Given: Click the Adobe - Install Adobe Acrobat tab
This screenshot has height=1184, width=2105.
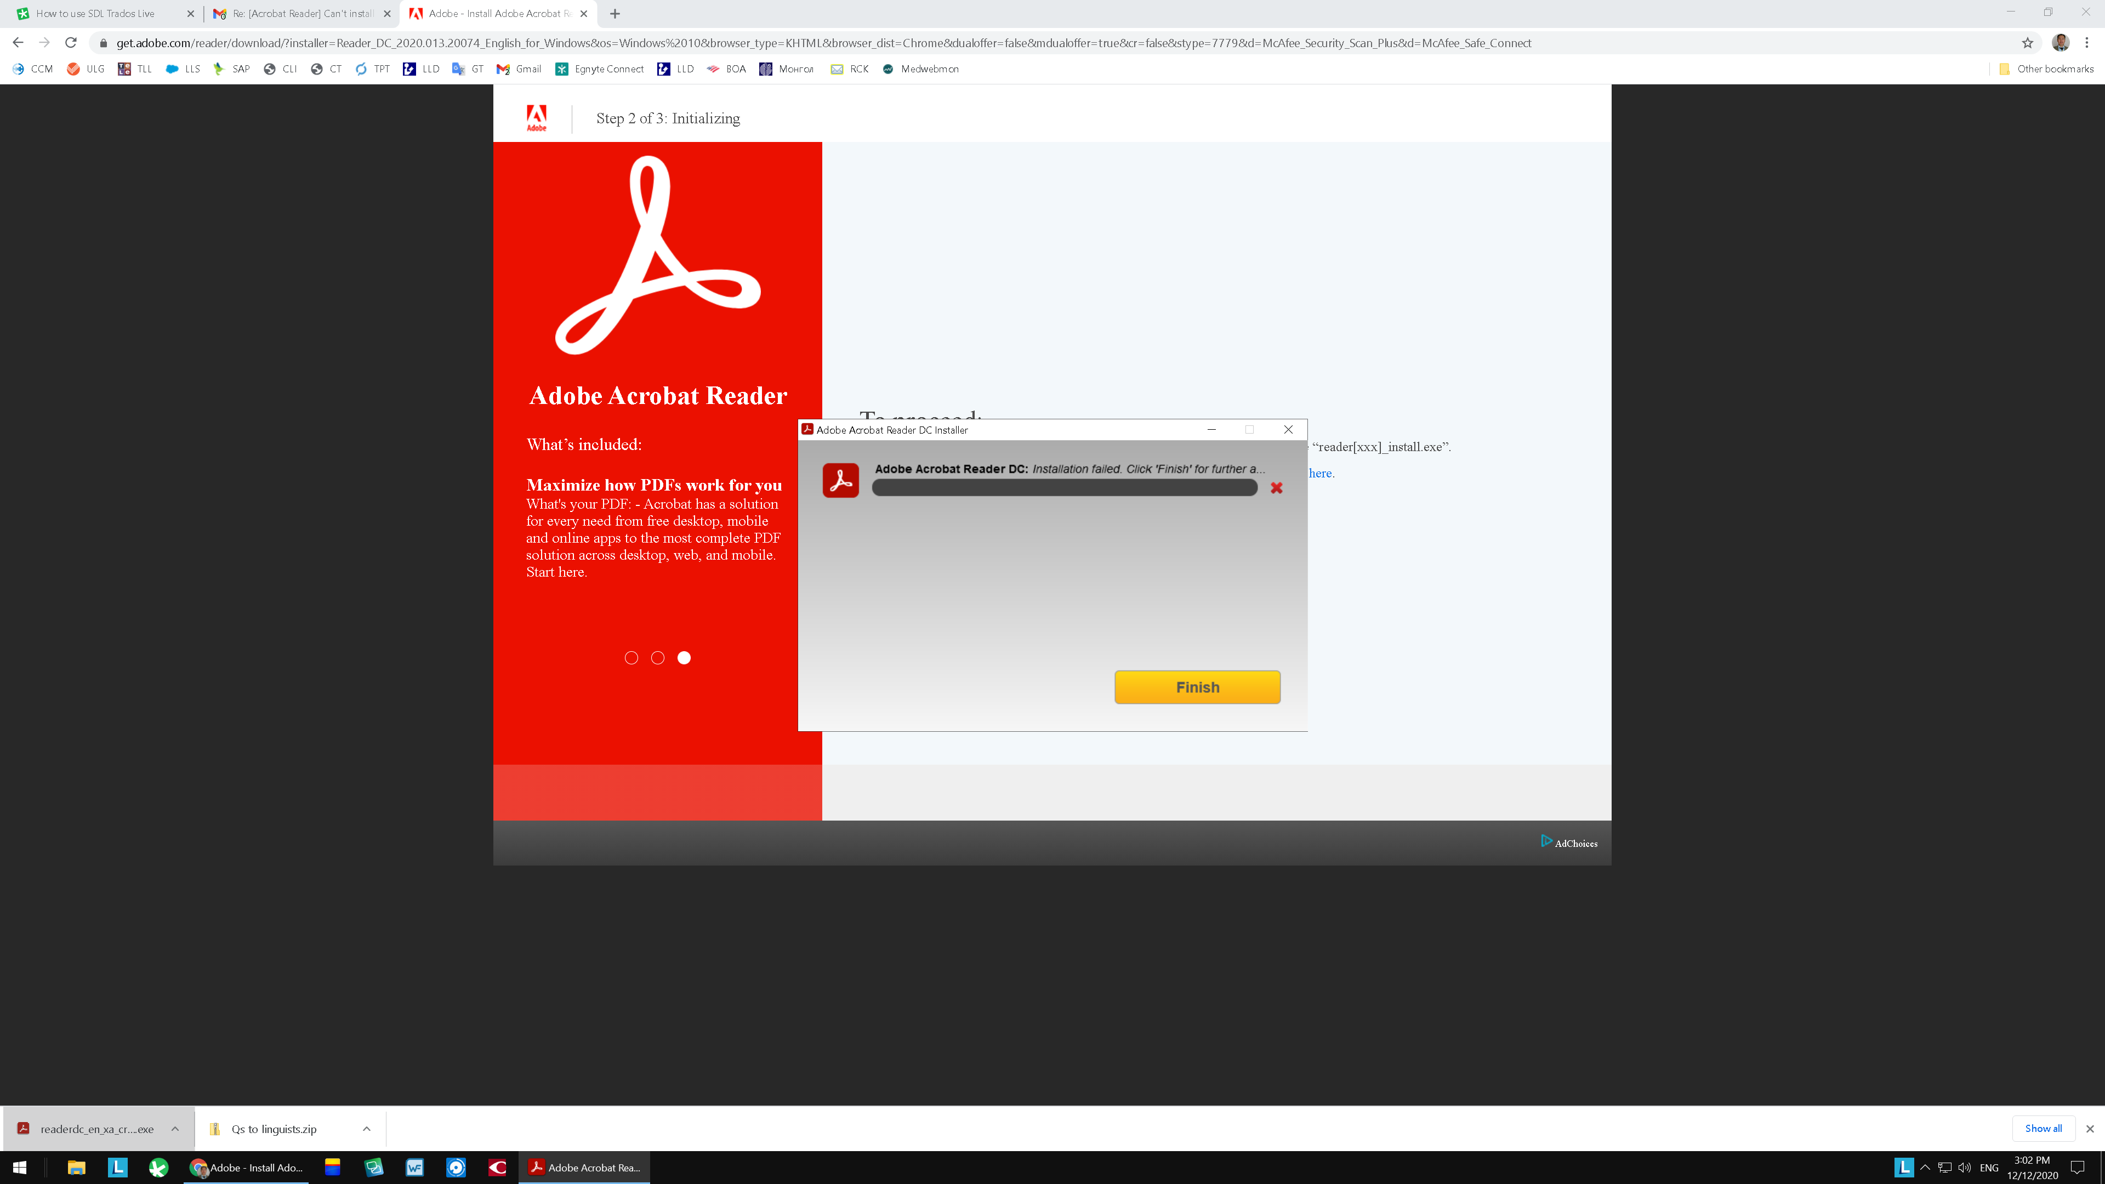Looking at the screenshot, I should [x=496, y=13].
